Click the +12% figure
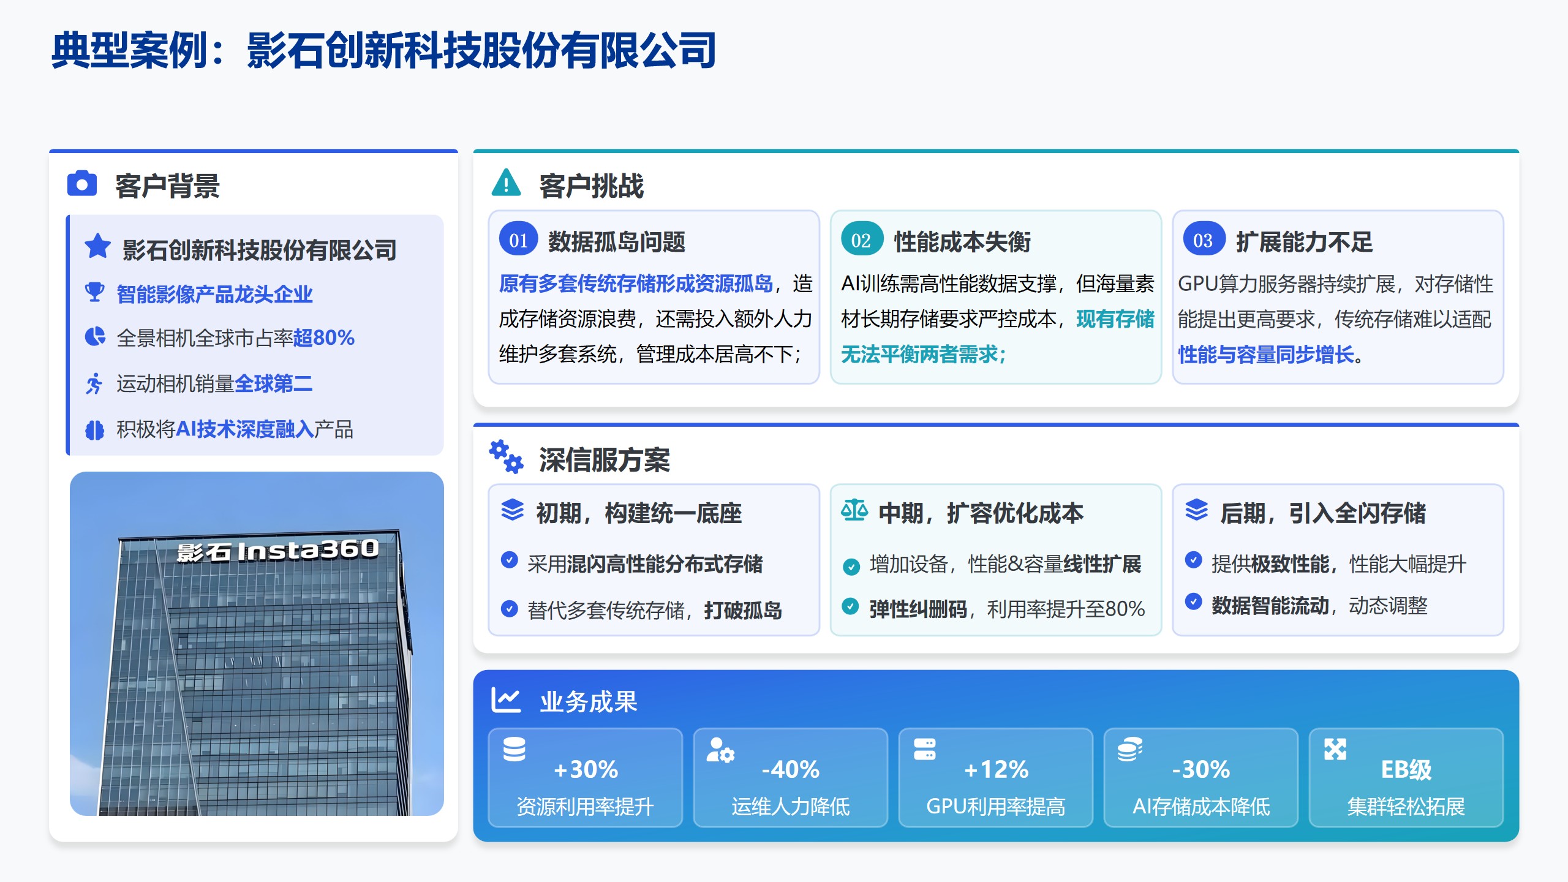This screenshot has width=1568, height=882. [996, 769]
